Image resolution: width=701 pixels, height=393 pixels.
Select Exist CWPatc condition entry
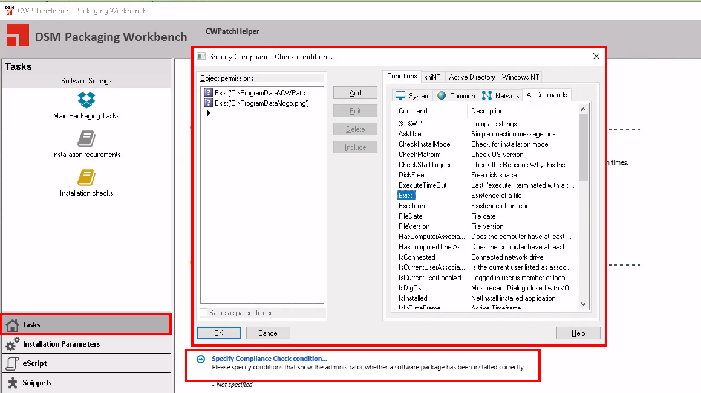pos(261,93)
